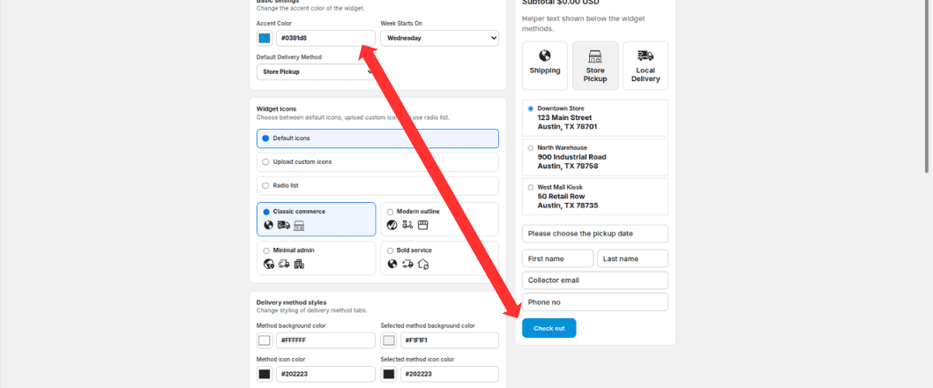Open the Selected method icon color swatch
The height and width of the screenshot is (388, 933).
pyautogui.click(x=389, y=374)
